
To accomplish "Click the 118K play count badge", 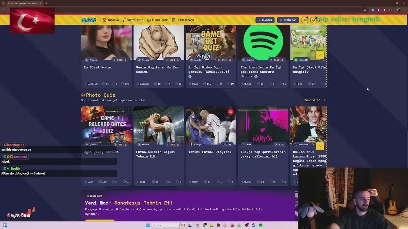I will 277,60.
